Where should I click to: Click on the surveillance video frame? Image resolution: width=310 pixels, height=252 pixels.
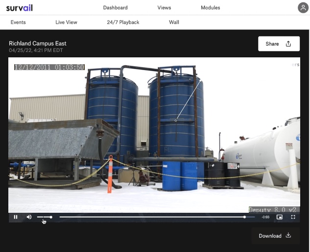pyautogui.click(x=154, y=132)
